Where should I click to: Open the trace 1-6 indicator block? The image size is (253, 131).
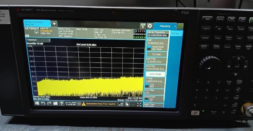pos(139,34)
